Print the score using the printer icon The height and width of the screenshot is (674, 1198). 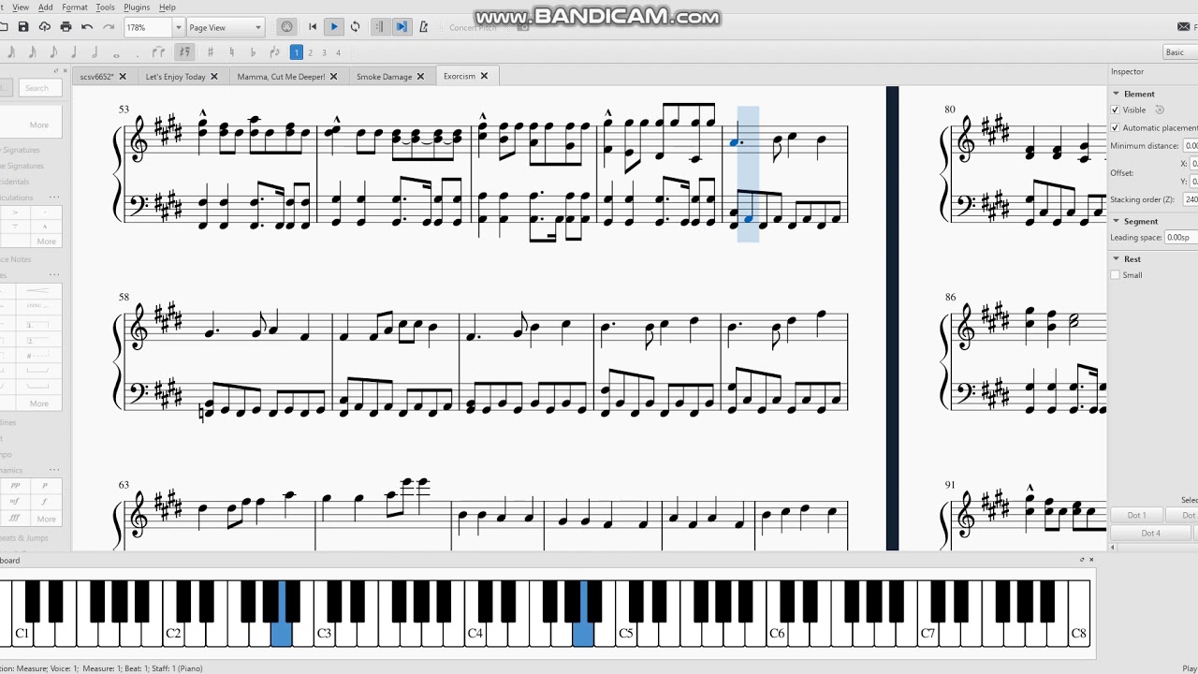tap(66, 27)
